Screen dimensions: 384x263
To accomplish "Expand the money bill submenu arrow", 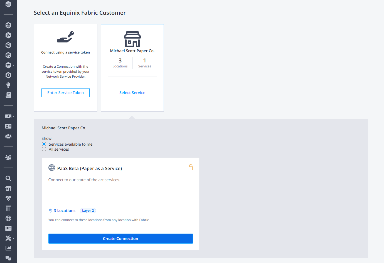I will pos(13,116).
